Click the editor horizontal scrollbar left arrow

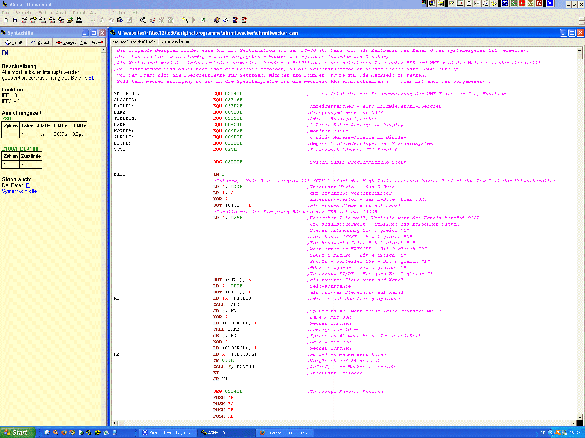pyautogui.click(x=115, y=423)
